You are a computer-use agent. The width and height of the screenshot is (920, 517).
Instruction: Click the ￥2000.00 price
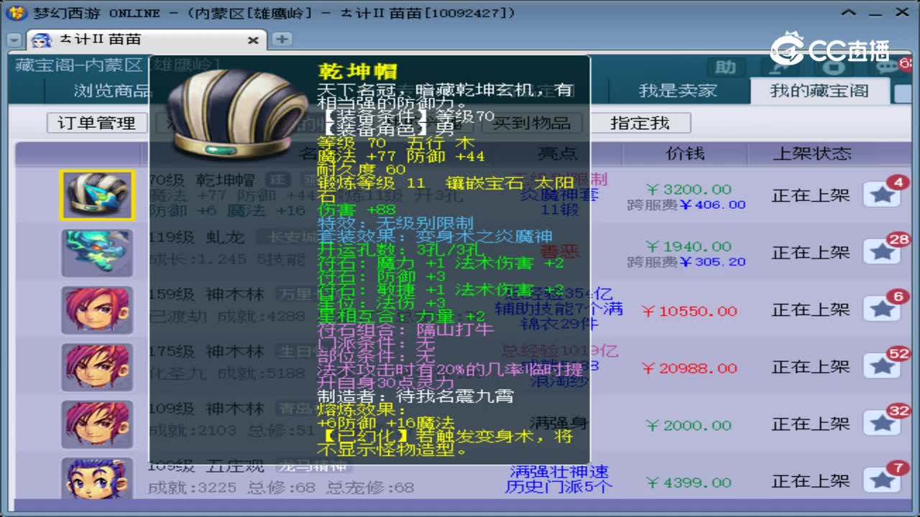click(x=688, y=425)
